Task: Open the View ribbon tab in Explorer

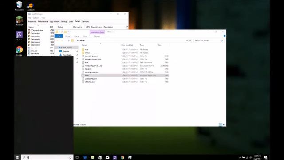Action: click(85, 36)
